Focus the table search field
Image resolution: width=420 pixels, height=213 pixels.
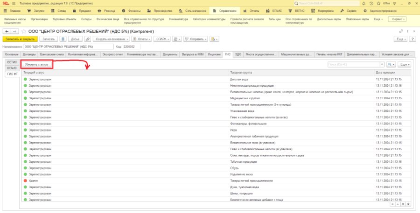click(x=354, y=64)
